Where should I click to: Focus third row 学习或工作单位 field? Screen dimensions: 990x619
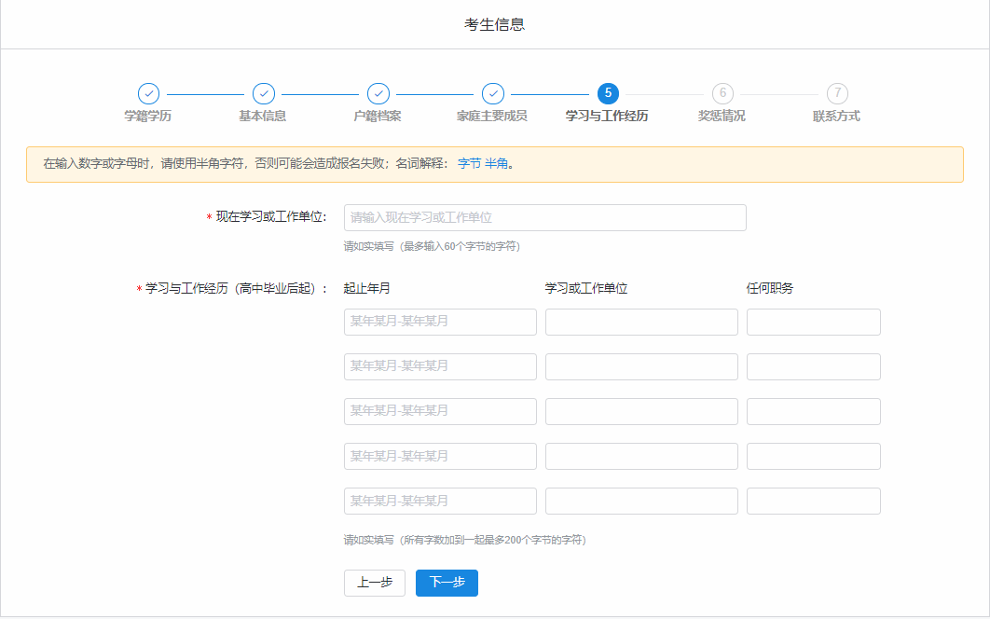click(x=641, y=411)
